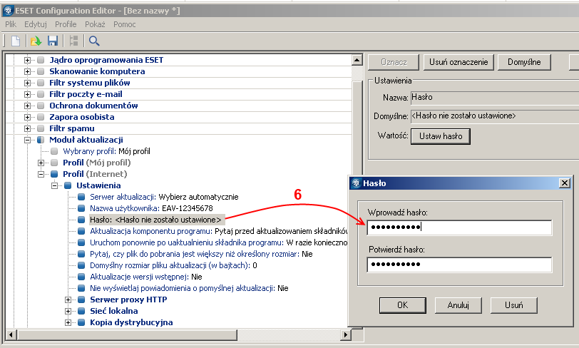
Task: Click the horizontal scrollbar under the tree
Action: [x=178, y=334]
